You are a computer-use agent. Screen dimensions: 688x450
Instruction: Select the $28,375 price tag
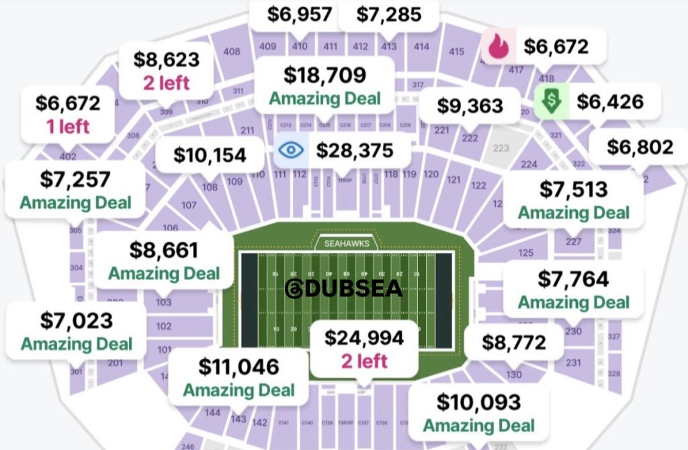click(355, 150)
